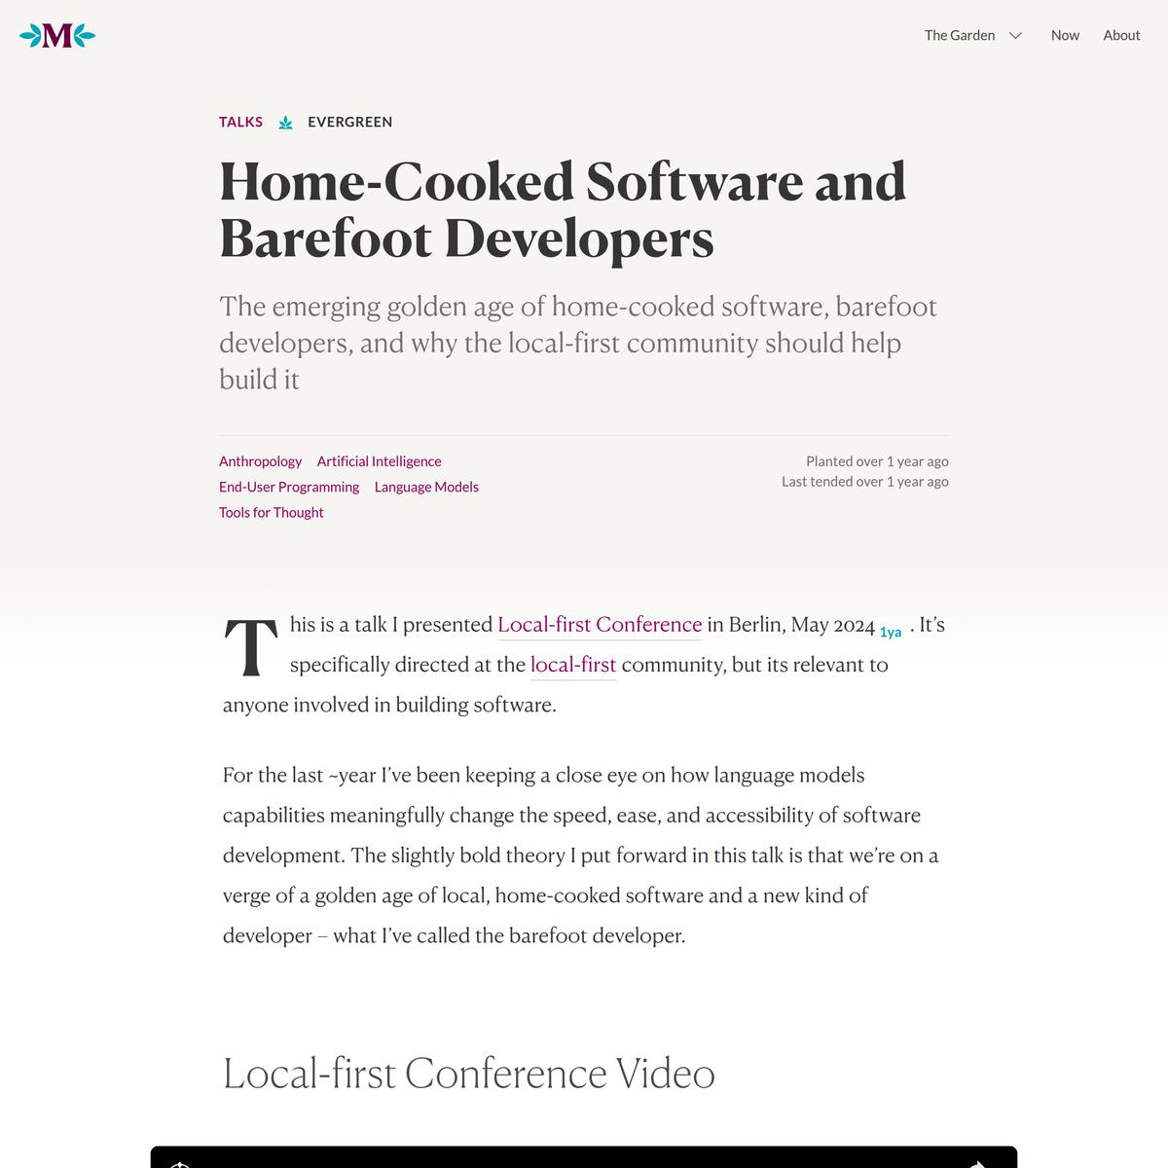
Task: Follow the local-first community link
Action: [572, 665]
